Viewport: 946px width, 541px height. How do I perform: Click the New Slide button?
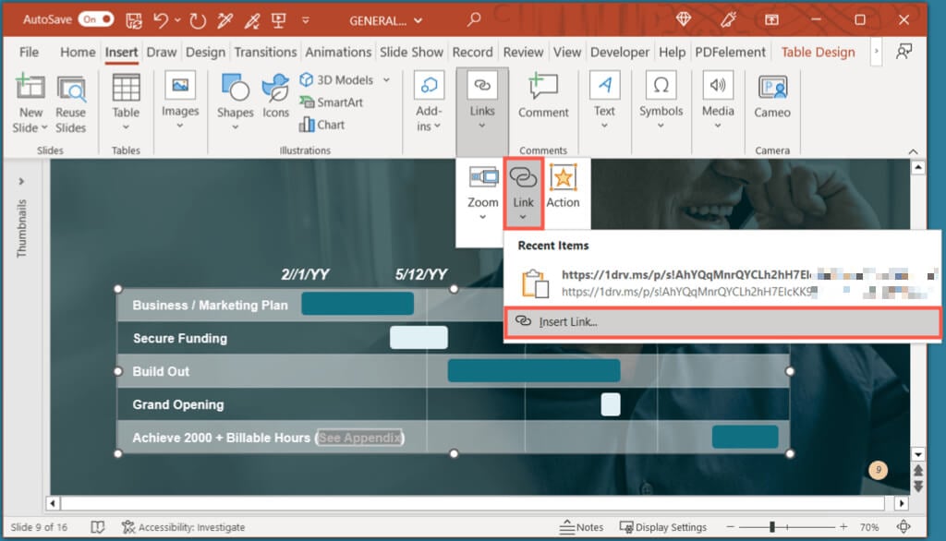click(30, 103)
